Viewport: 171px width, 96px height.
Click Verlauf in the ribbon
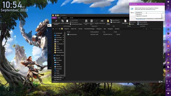132,24
